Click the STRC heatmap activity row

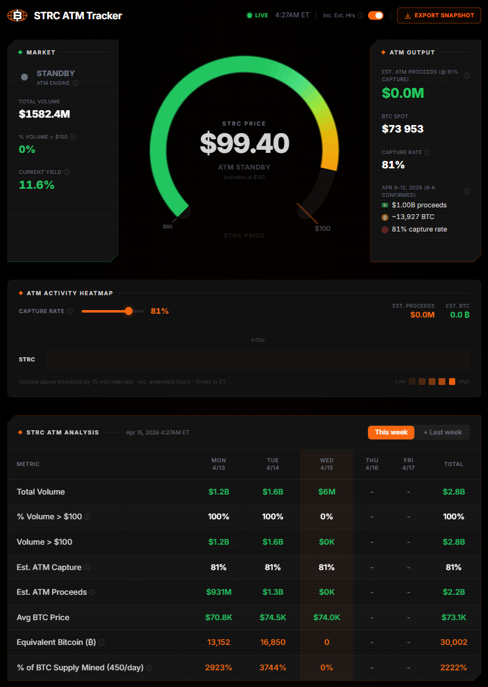tap(257, 359)
